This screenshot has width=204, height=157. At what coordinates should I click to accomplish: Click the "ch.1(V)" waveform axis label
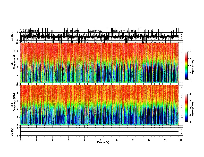[12, 36]
